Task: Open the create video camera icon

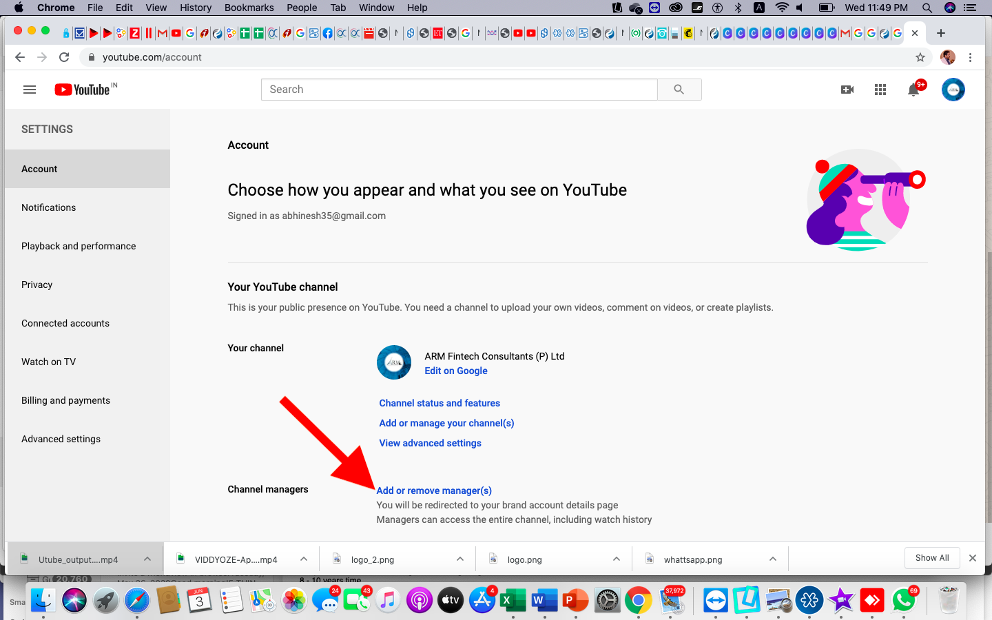Action: [847, 90]
